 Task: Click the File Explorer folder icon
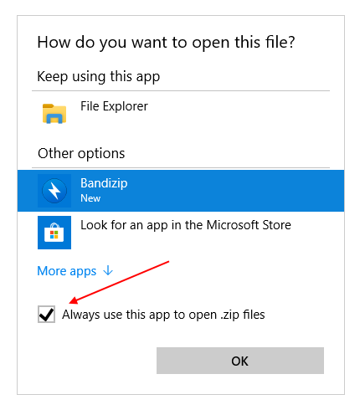(x=54, y=114)
